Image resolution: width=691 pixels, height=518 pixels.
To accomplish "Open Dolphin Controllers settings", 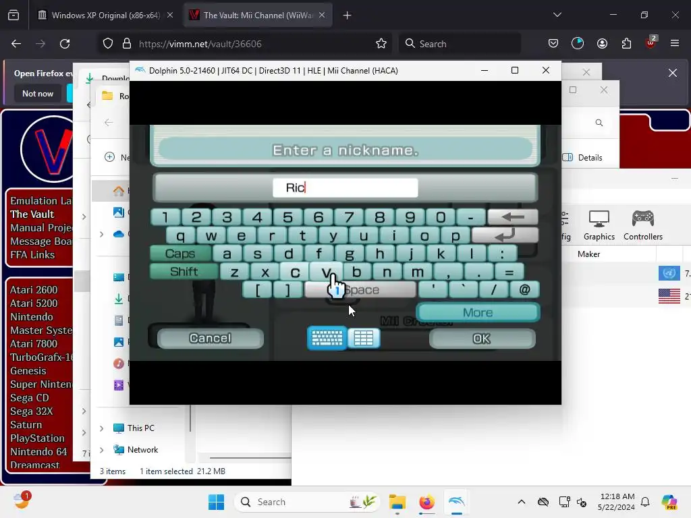I will [x=643, y=225].
